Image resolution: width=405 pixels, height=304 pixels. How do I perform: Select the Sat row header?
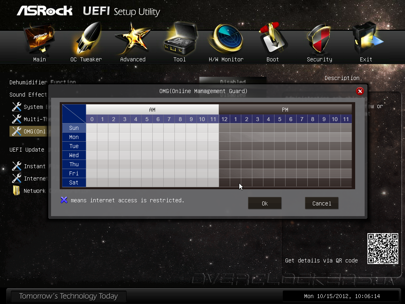coord(74,182)
